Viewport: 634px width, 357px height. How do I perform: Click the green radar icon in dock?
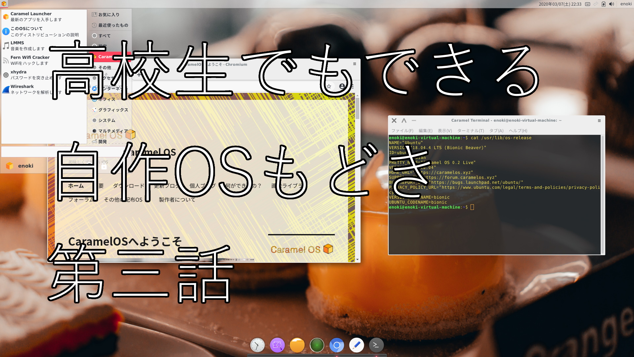coord(317,345)
